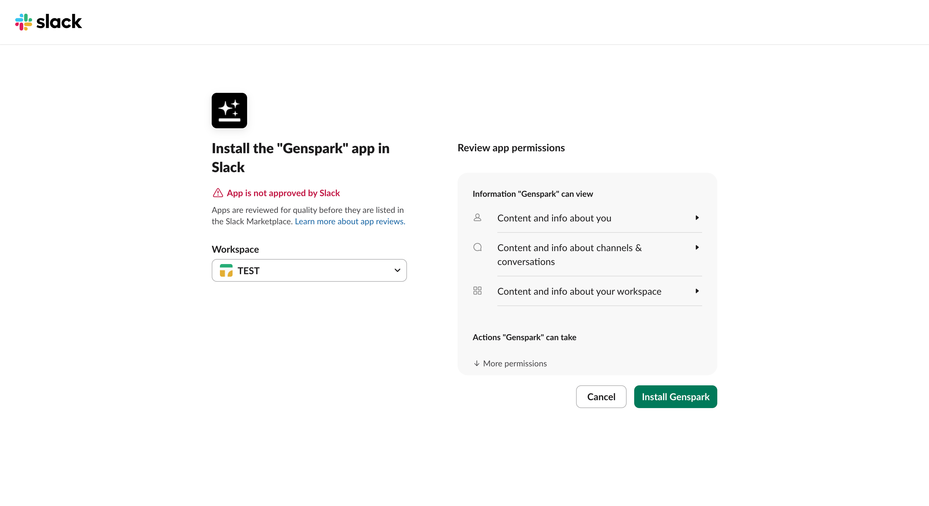This screenshot has width=929, height=506.
Task: Open the TEST workspace dropdown
Action: coord(309,270)
